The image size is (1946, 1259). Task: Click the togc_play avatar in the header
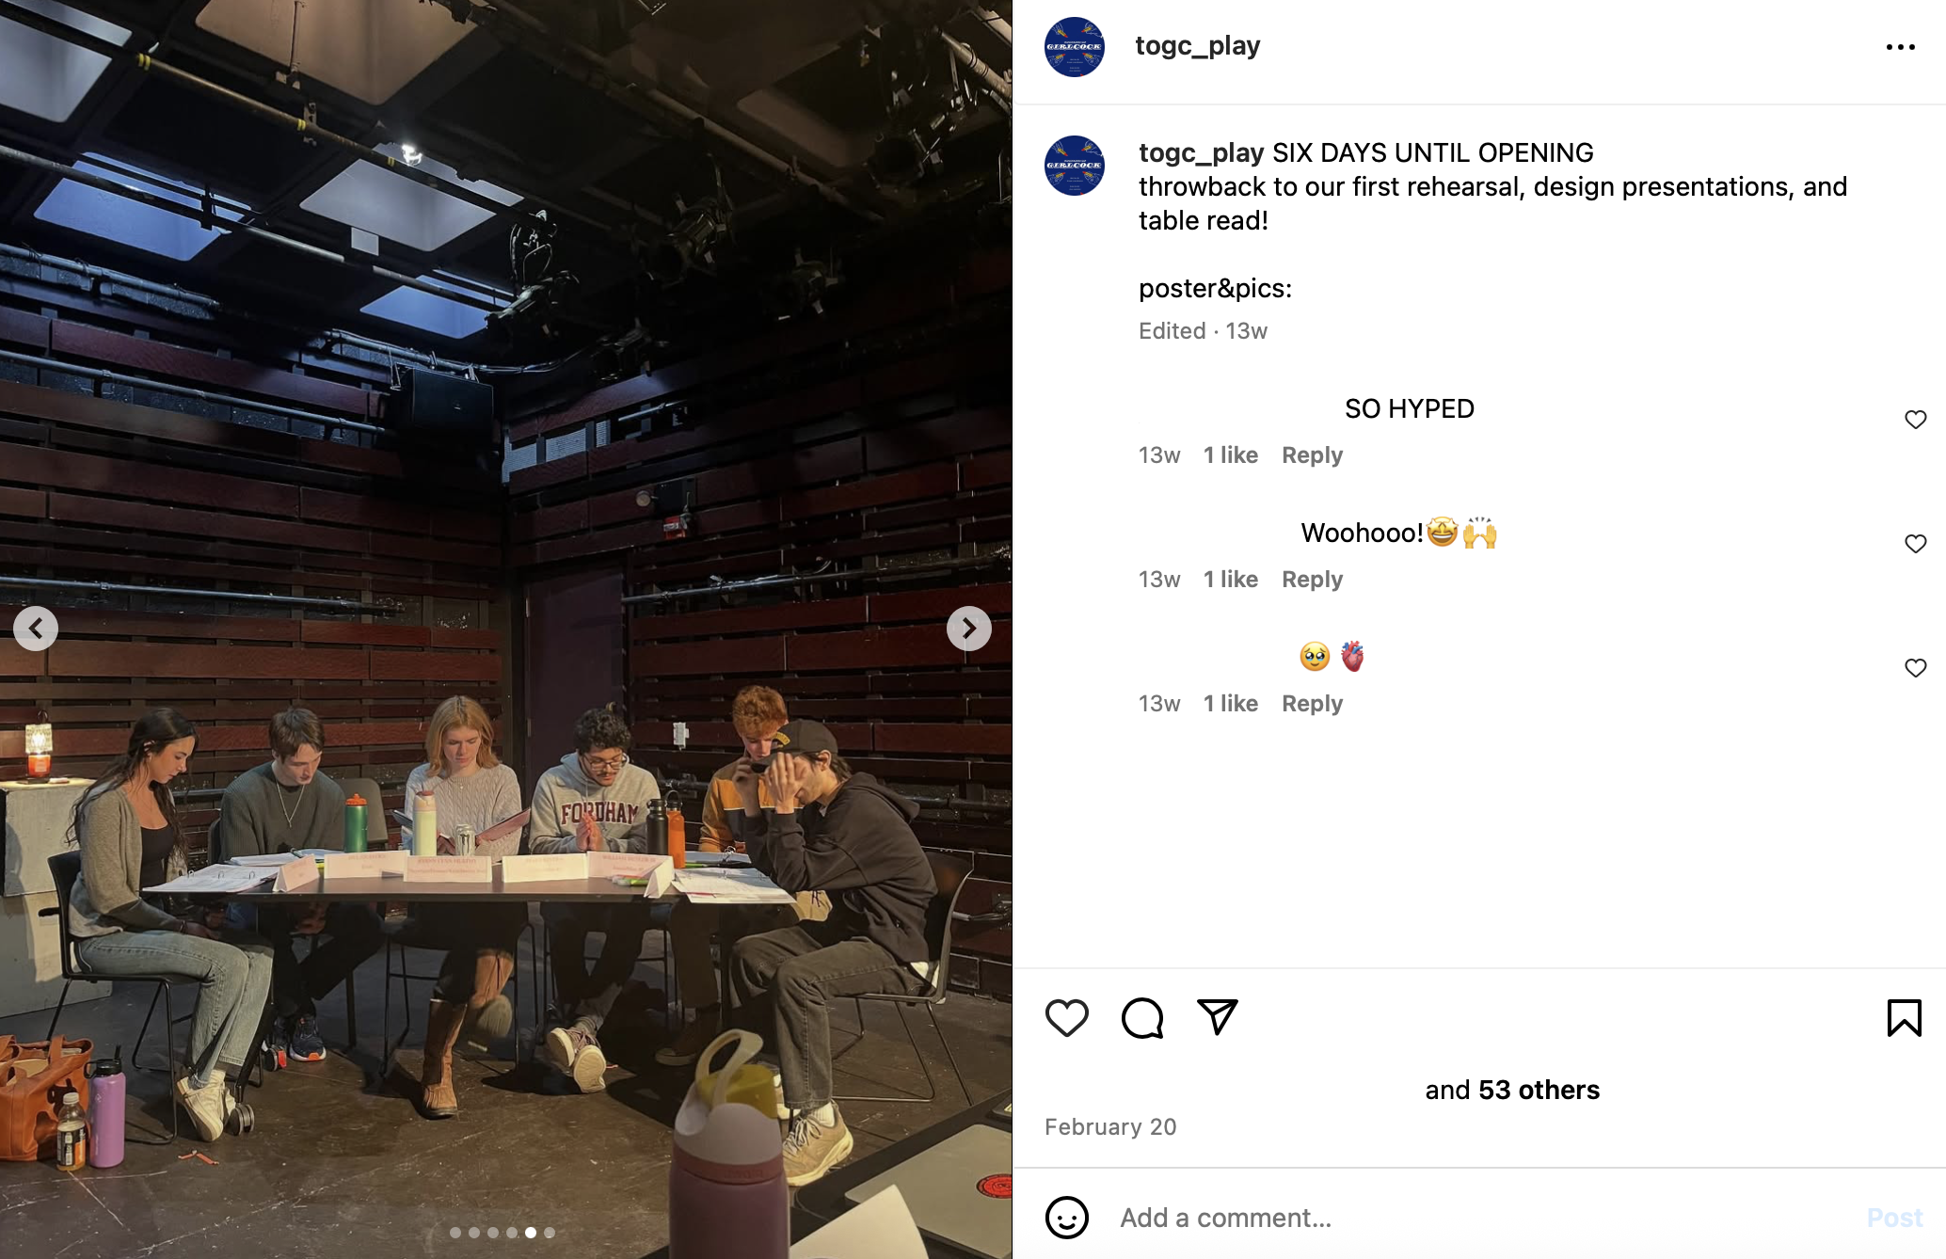click(1075, 47)
